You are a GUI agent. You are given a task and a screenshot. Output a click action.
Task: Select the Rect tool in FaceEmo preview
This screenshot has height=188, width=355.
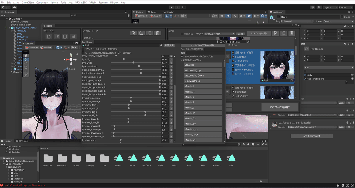click(x=26, y=71)
